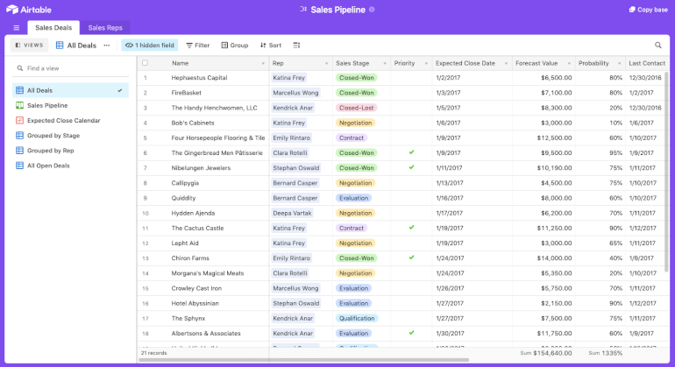675x367 pixels.
Task: Select the All Open Deals view
Action: tap(71, 166)
